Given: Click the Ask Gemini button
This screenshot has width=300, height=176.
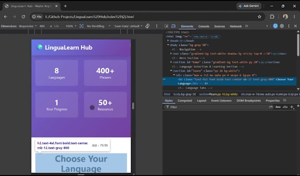Looking at the screenshot, I should click(x=249, y=6).
